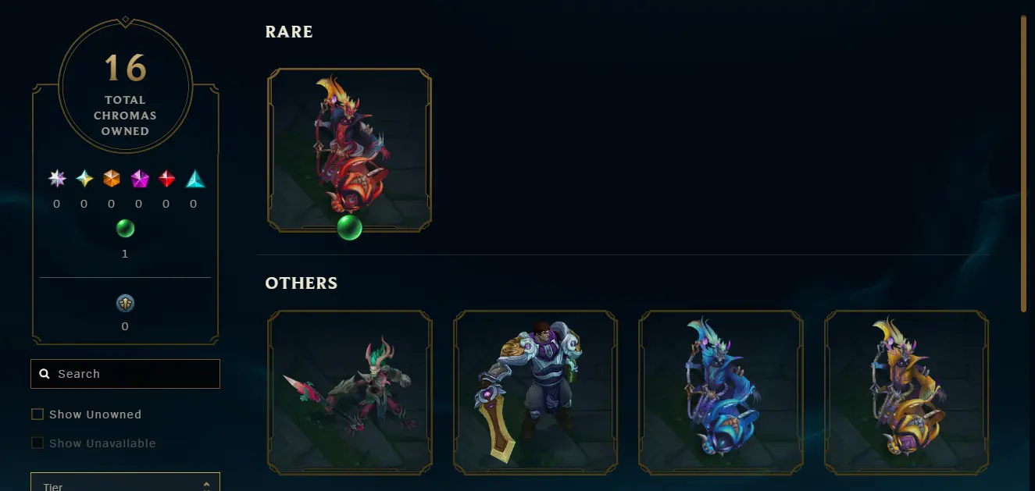Enable the Show Unowned checkbox
Image resolution: width=1035 pixels, height=491 pixels.
37,415
